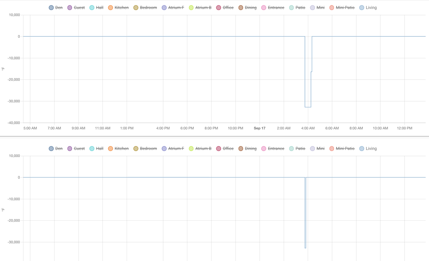Click the Den legend color icon
Image resolution: width=429 pixels, height=261 pixels.
(51, 7)
